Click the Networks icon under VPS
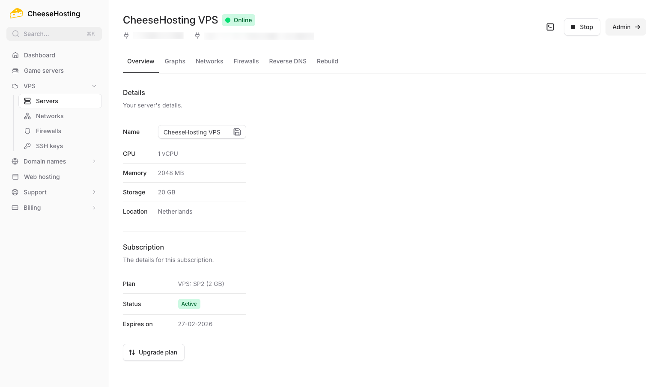Screen dimensions: 659x387 tap(27, 116)
